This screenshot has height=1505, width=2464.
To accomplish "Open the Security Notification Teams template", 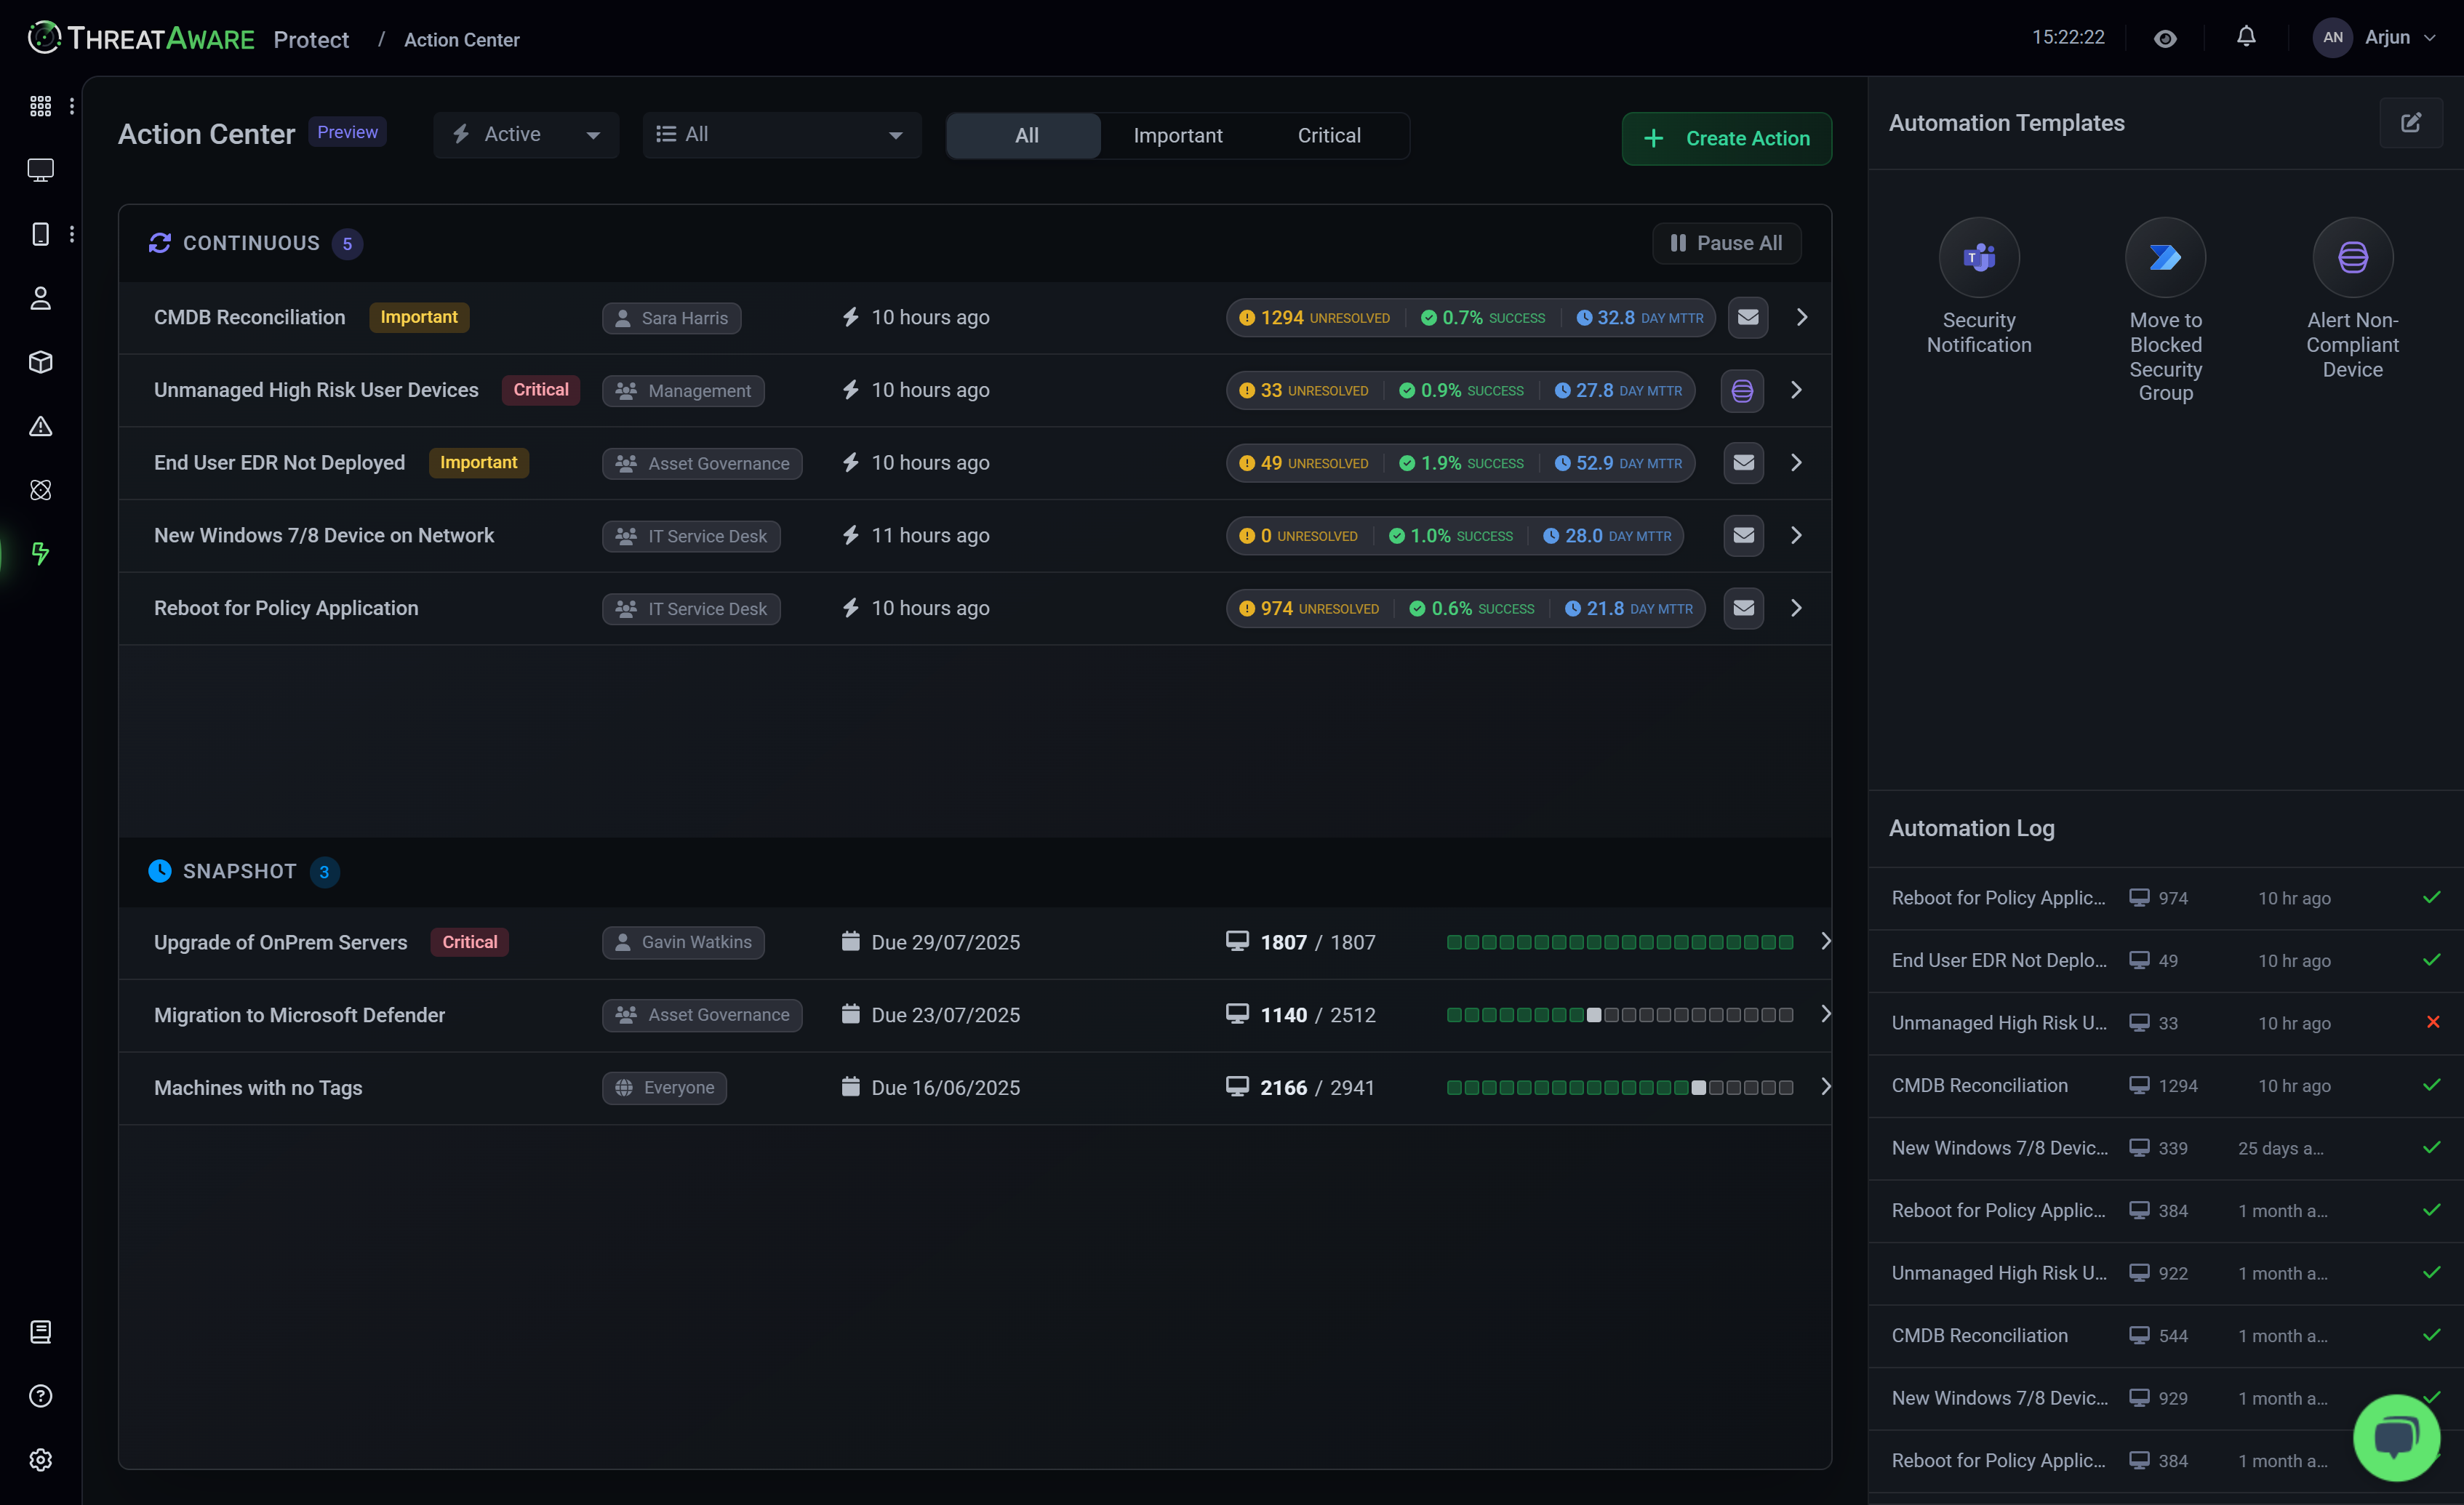I will [1979, 257].
